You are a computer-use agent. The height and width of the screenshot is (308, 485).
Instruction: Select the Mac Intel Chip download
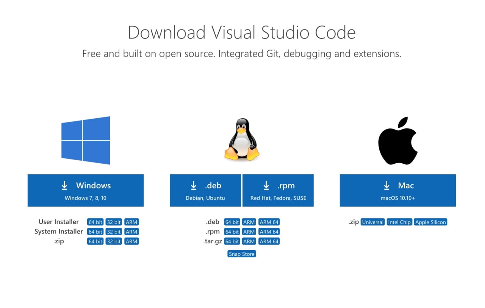399,222
